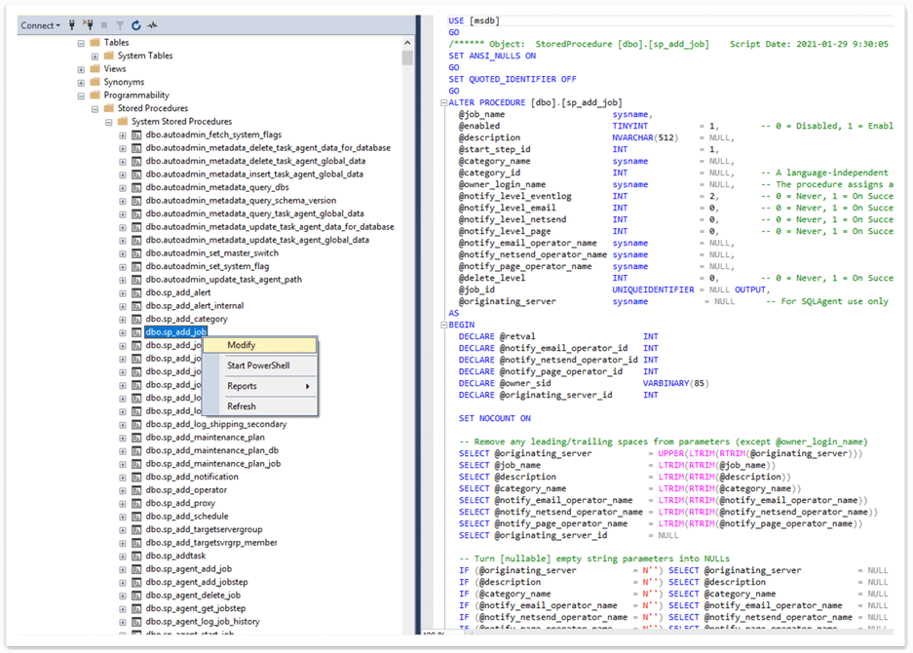This screenshot has width=913, height=653.
Task: Click the Connect Object Explorer plug icon
Action: [74, 25]
